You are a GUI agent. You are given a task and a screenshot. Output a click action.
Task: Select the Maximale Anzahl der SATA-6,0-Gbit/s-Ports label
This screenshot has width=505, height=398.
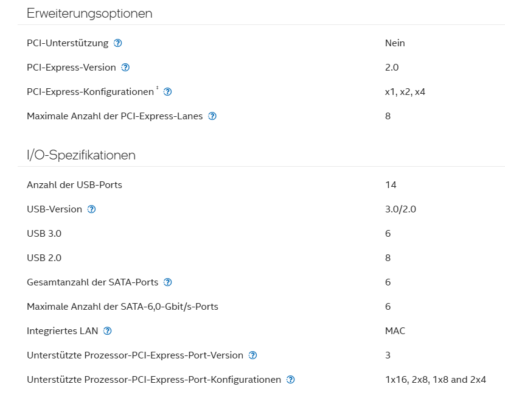(122, 307)
